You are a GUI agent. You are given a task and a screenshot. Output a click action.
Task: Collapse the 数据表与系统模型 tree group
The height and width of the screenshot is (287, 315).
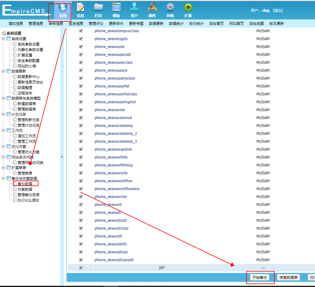click(3, 98)
